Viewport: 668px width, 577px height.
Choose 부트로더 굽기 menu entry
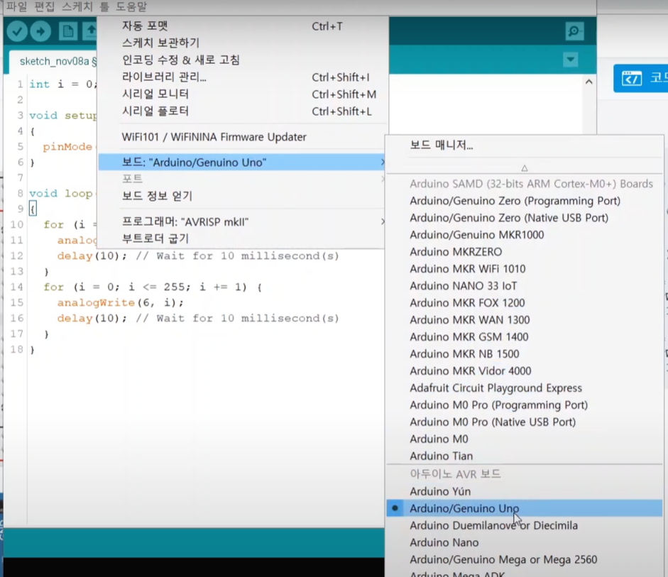pos(242,238)
